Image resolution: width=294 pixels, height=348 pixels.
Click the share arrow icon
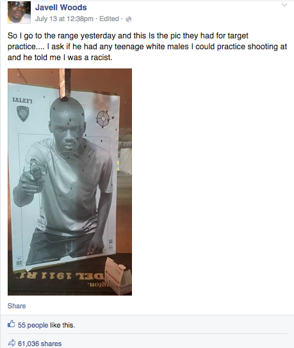coord(12,343)
